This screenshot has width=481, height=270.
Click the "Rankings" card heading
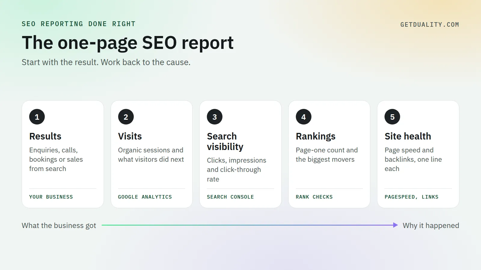[316, 136]
